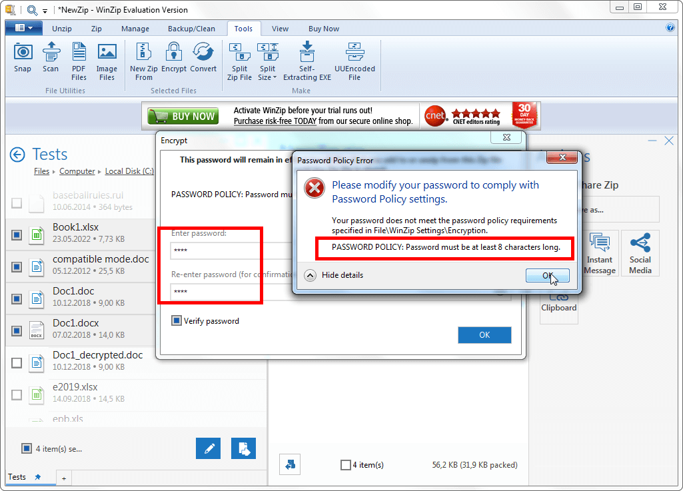Add a new tab with plus button
Viewport: 683px width, 491px height.
[64, 478]
